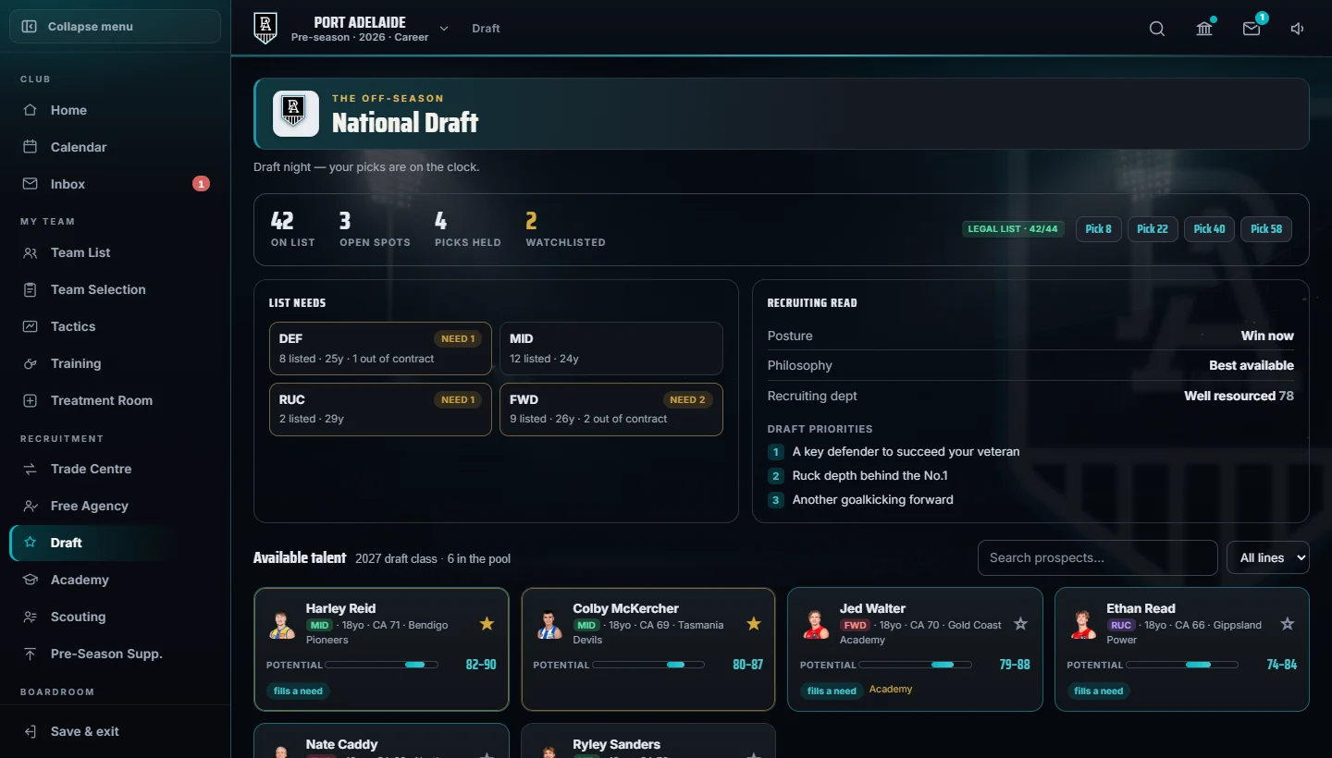Screen dimensions: 1332x758
Task: Add Jed Walter to watchlist star
Action: (1020, 624)
